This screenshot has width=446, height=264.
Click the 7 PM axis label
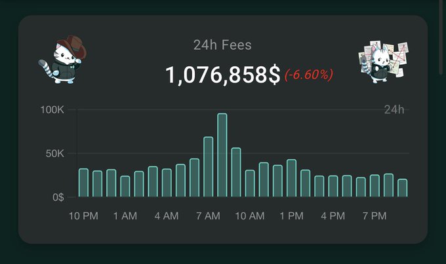[375, 216]
